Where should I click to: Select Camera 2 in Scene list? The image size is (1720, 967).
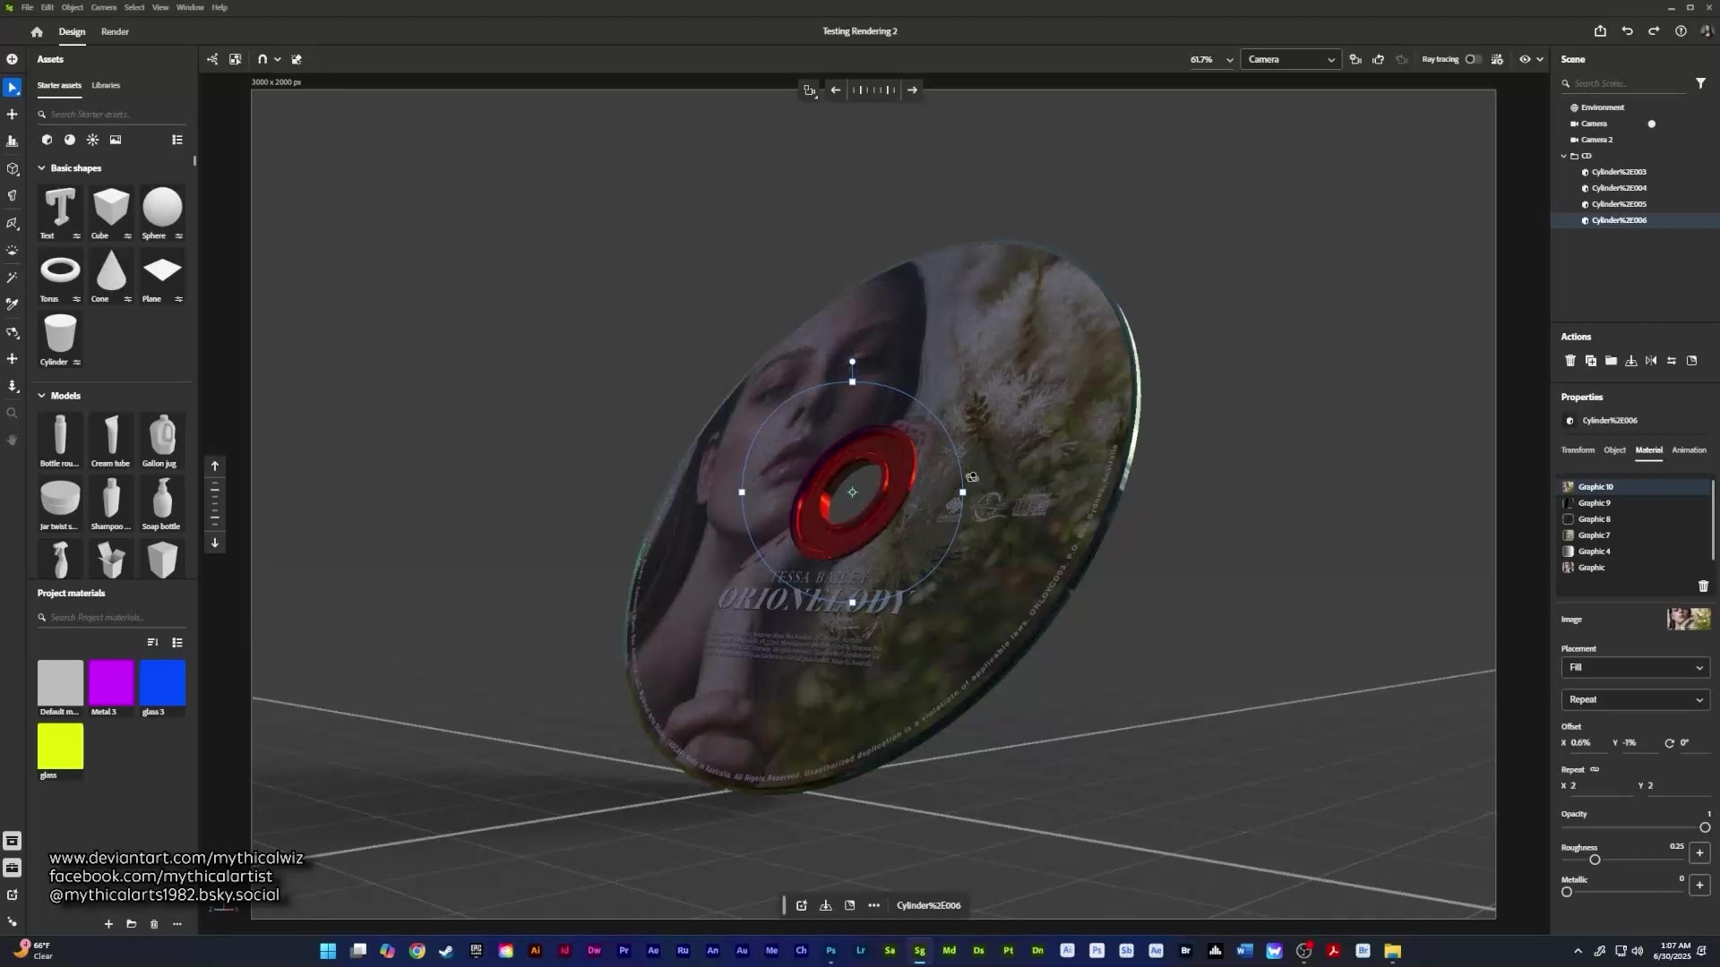tap(1596, 140)
